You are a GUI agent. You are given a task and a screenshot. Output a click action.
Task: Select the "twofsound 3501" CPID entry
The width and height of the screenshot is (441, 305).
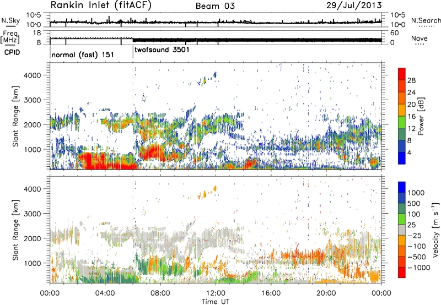(x=162, y=50)
